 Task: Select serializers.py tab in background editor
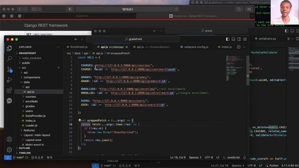265,39
